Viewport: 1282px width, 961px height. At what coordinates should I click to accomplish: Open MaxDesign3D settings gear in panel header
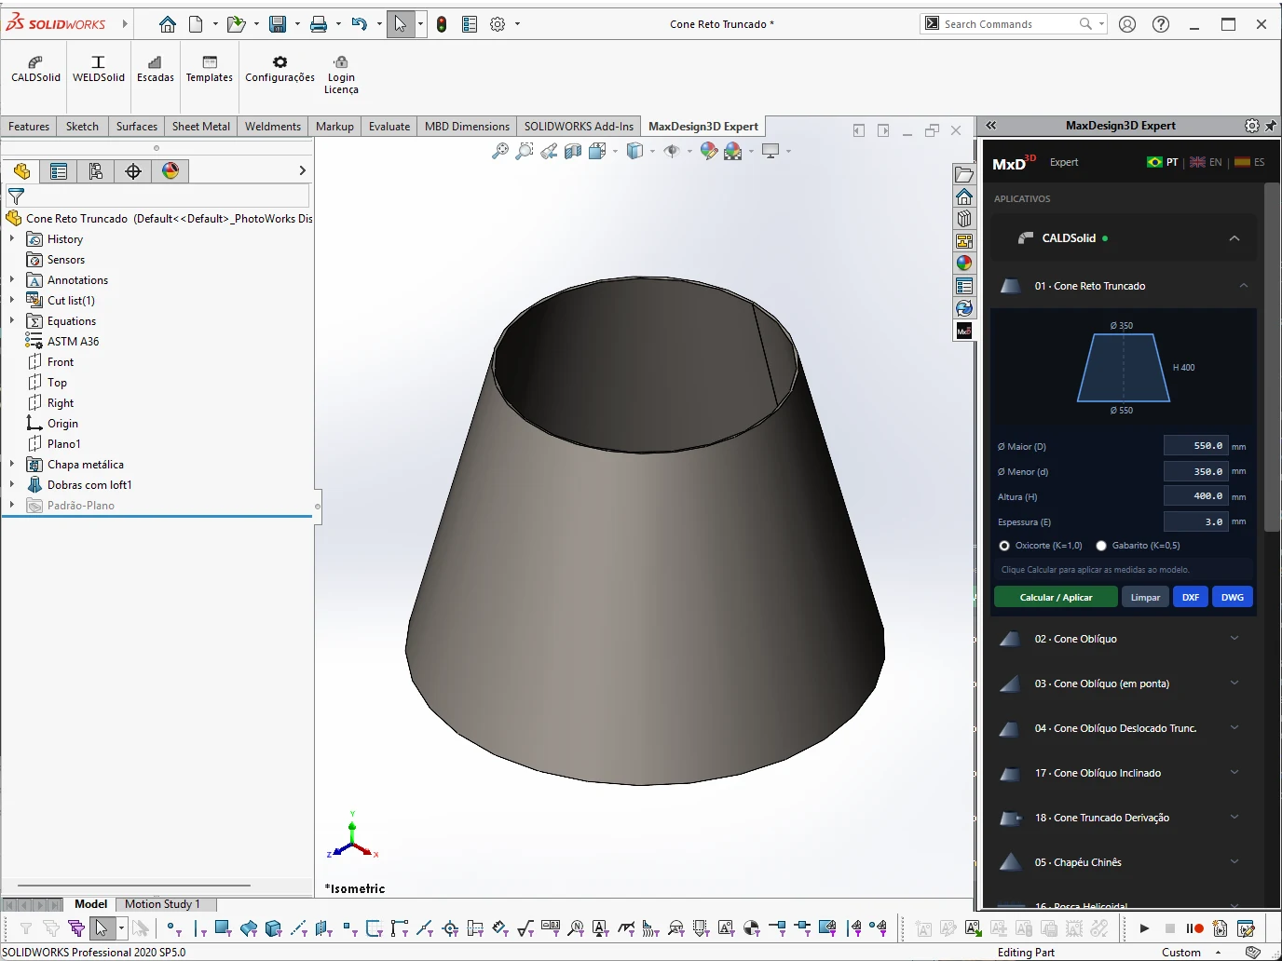(1252, 126)
